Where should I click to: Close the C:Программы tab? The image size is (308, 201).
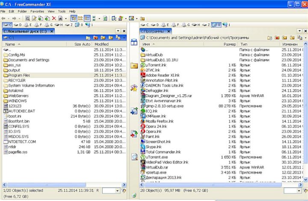pos(169,31)
